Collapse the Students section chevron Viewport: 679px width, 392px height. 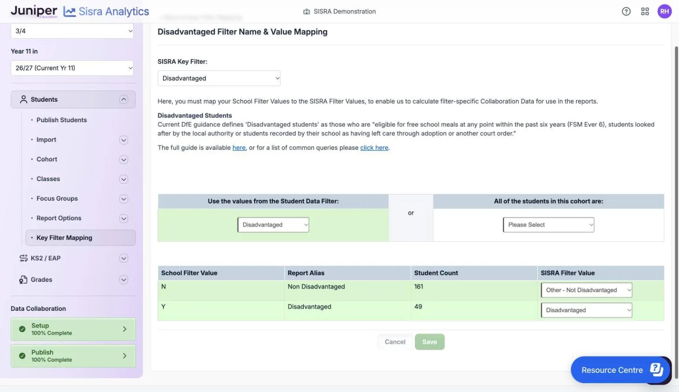(123, 99)
